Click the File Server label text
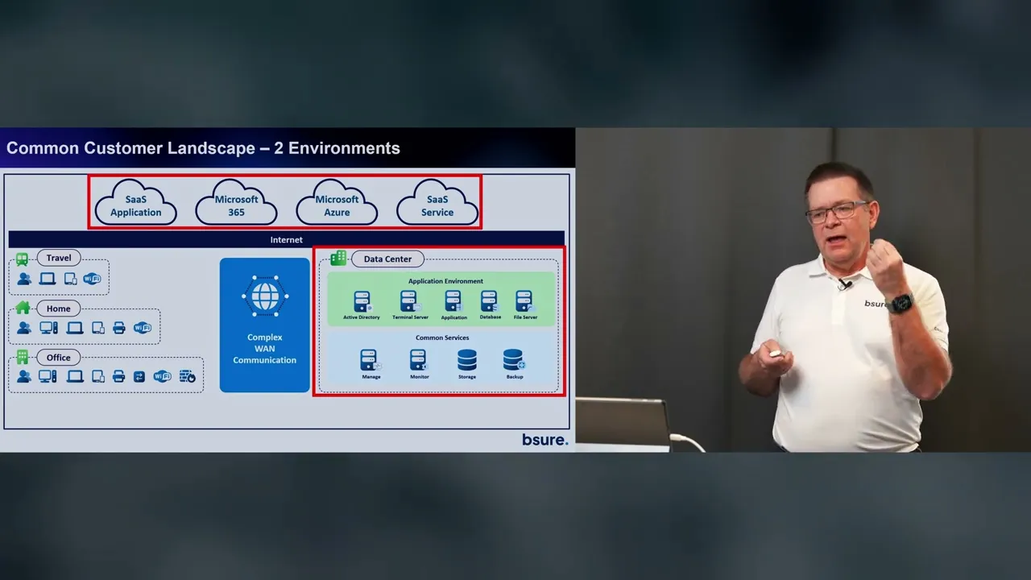The image size is (1031, 580). pos(525,317)
